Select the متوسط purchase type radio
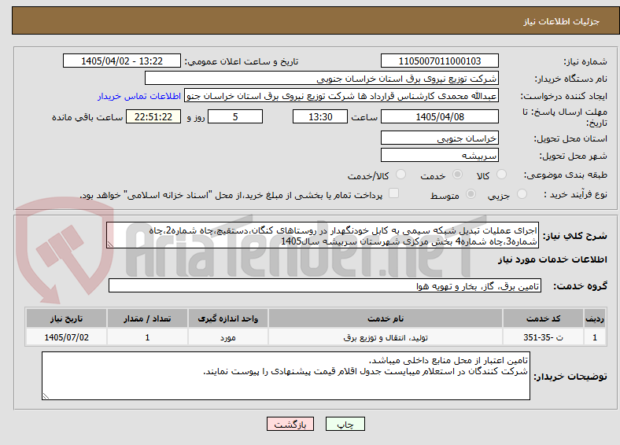This screenshot has width=620, height=445. click(x=471, y=193)
